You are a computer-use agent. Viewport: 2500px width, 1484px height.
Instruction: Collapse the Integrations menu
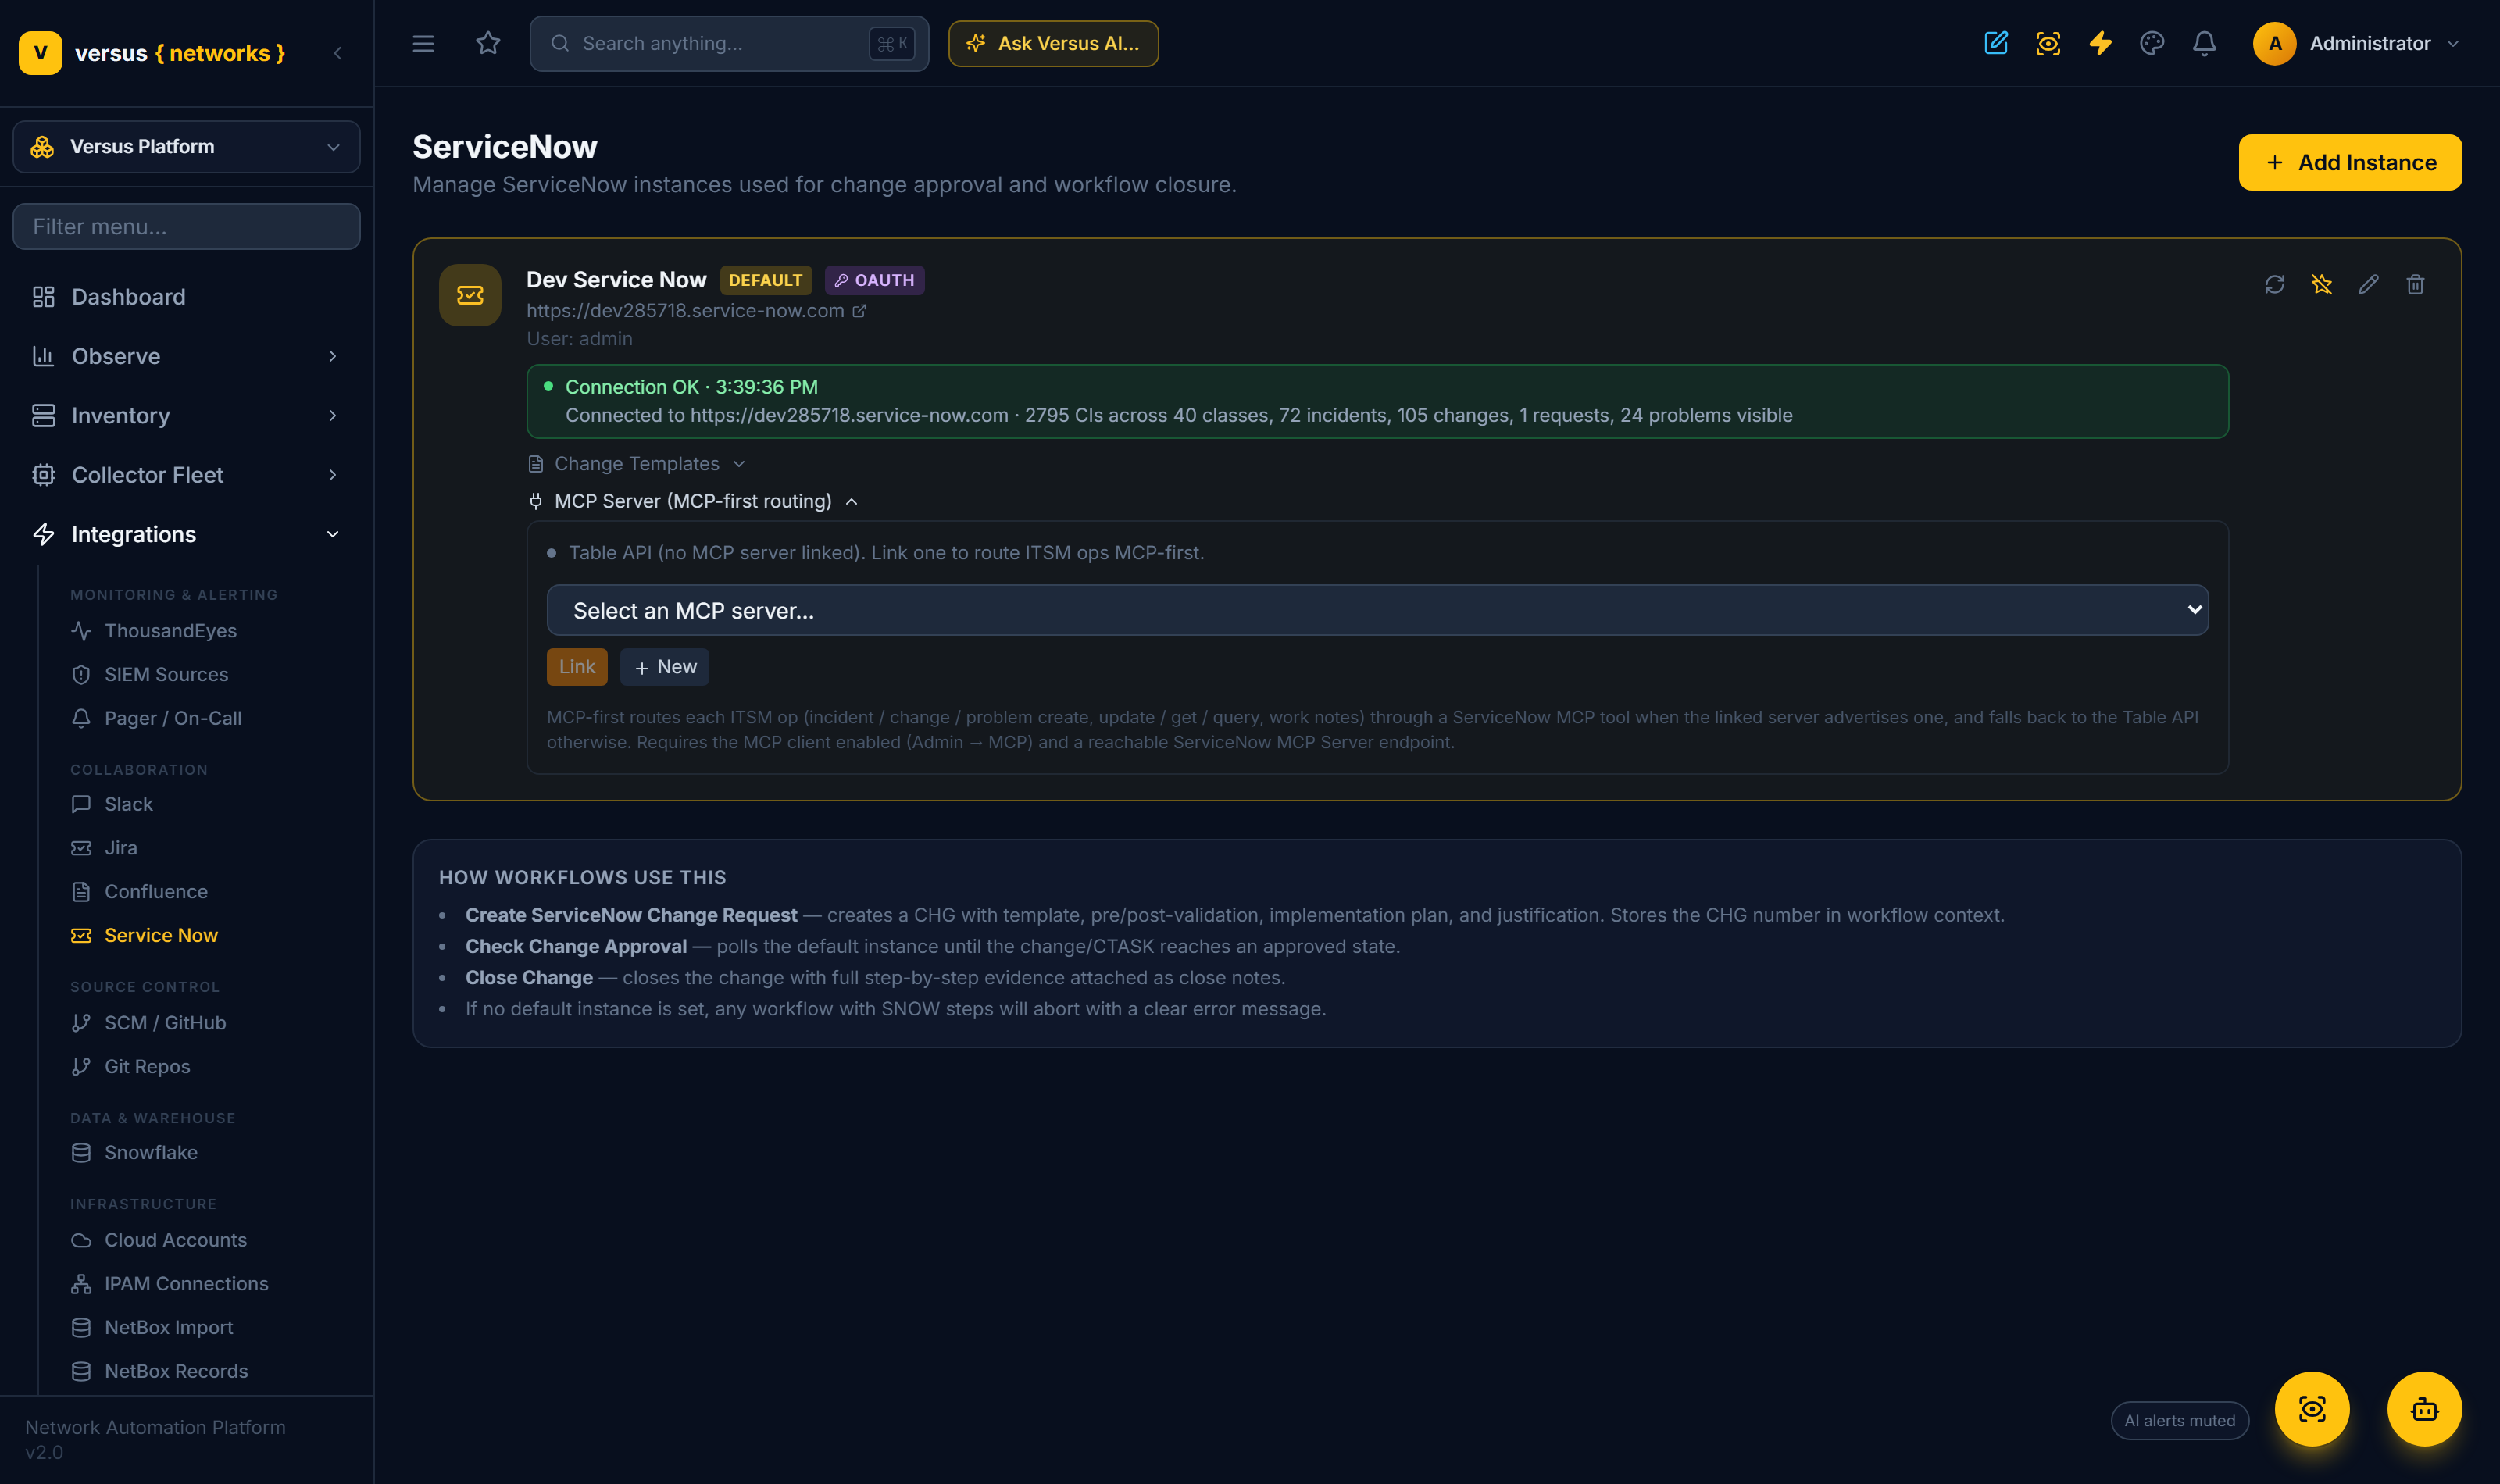187,534
